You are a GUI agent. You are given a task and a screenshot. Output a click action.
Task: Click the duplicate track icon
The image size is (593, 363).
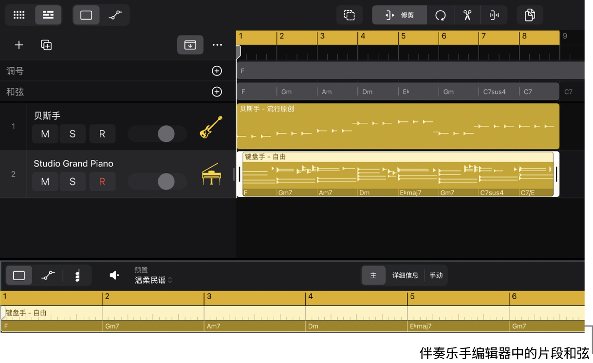(46, 45)
